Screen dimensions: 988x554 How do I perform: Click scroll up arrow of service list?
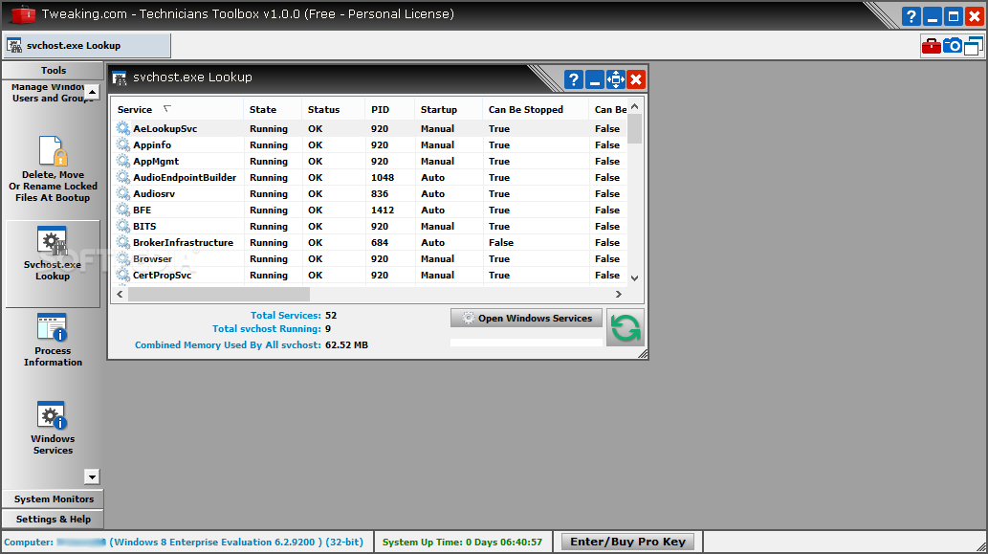point(634,106)
